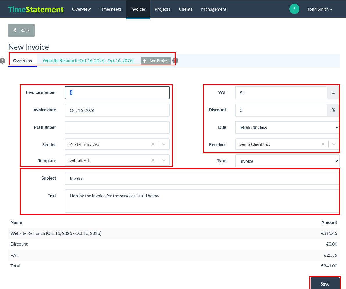Switch to the invoice Overview tab

[22, 61]
